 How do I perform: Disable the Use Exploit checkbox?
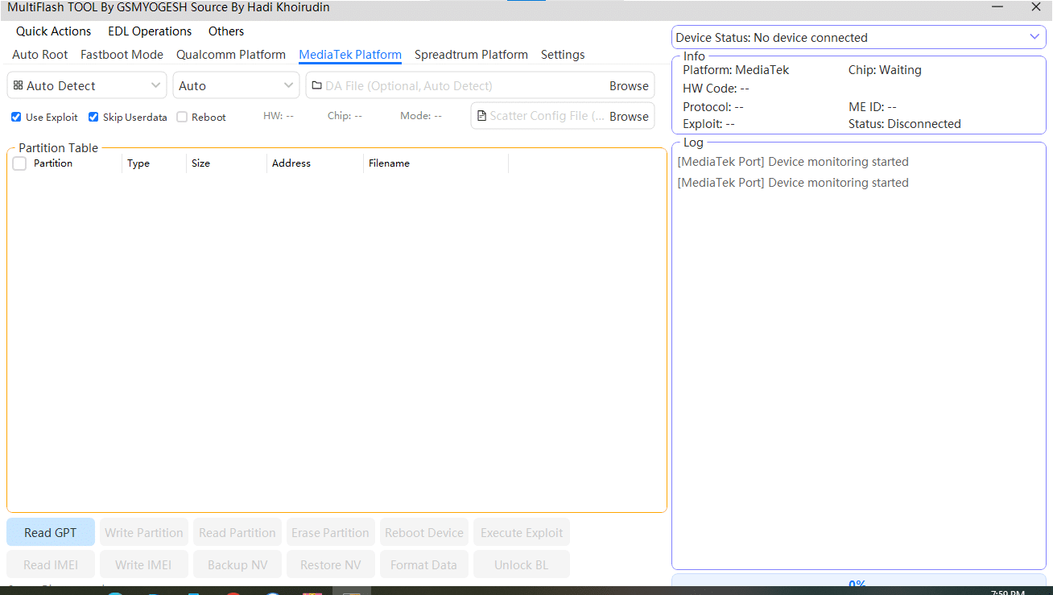(16, 118)
